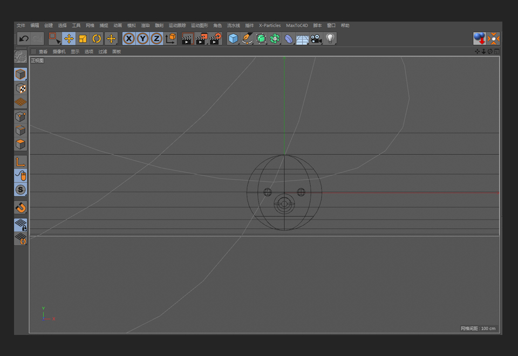Add a Cube primitive object
Viewport: 518px width, 356px height.
[233, 39]
